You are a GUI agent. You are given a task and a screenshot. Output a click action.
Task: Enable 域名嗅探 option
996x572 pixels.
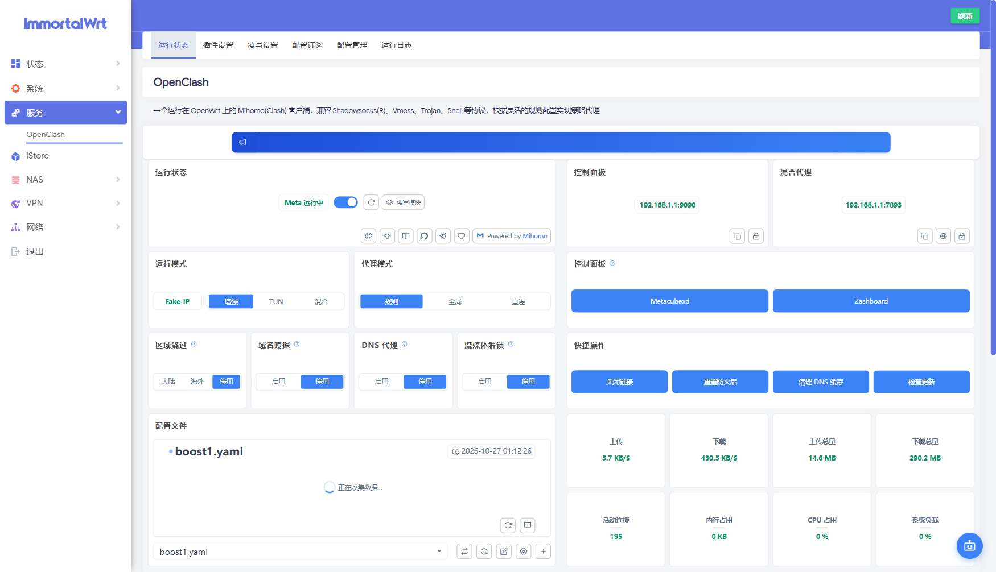(x=278, y=382)
